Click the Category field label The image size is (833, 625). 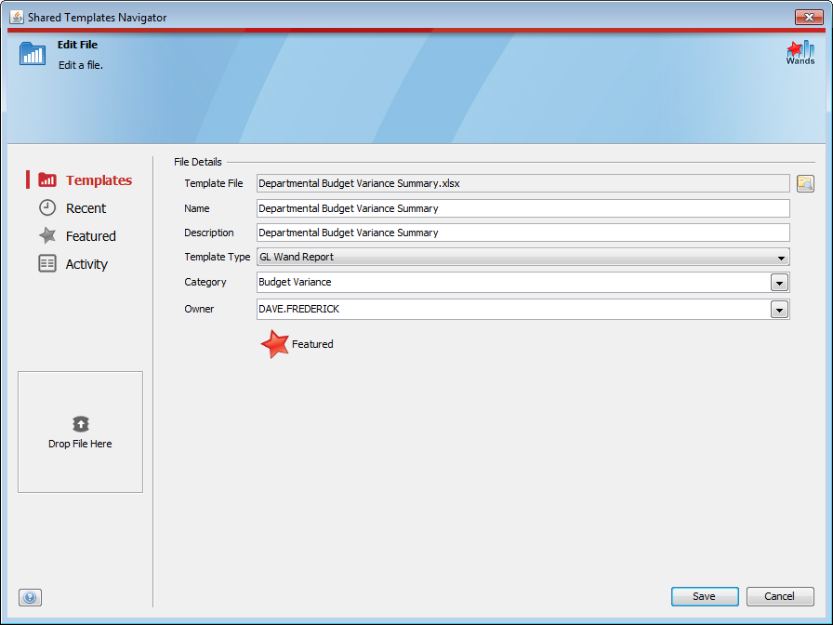[205, 282]
